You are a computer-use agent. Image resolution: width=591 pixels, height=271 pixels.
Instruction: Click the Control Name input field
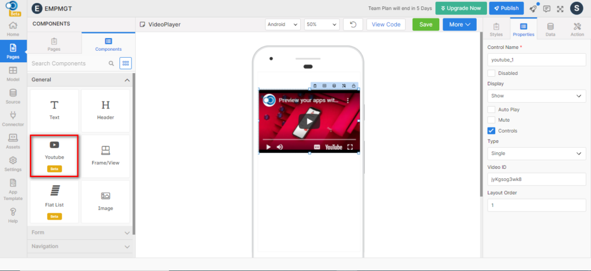[537, 59]
